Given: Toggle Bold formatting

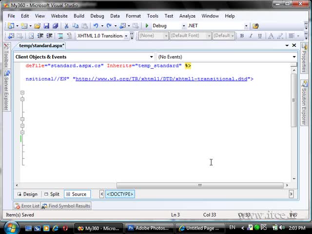Looking at the screenshot, I should 242,36.
